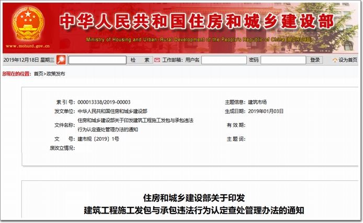This screenshot has height=223, width=363.
Task: Open the 首页 breadcrumb link
Action: tap(38, 74)
